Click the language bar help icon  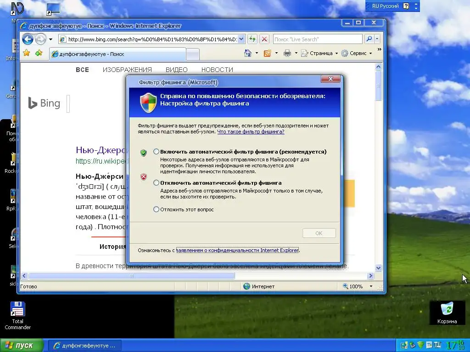pos(406,6)
